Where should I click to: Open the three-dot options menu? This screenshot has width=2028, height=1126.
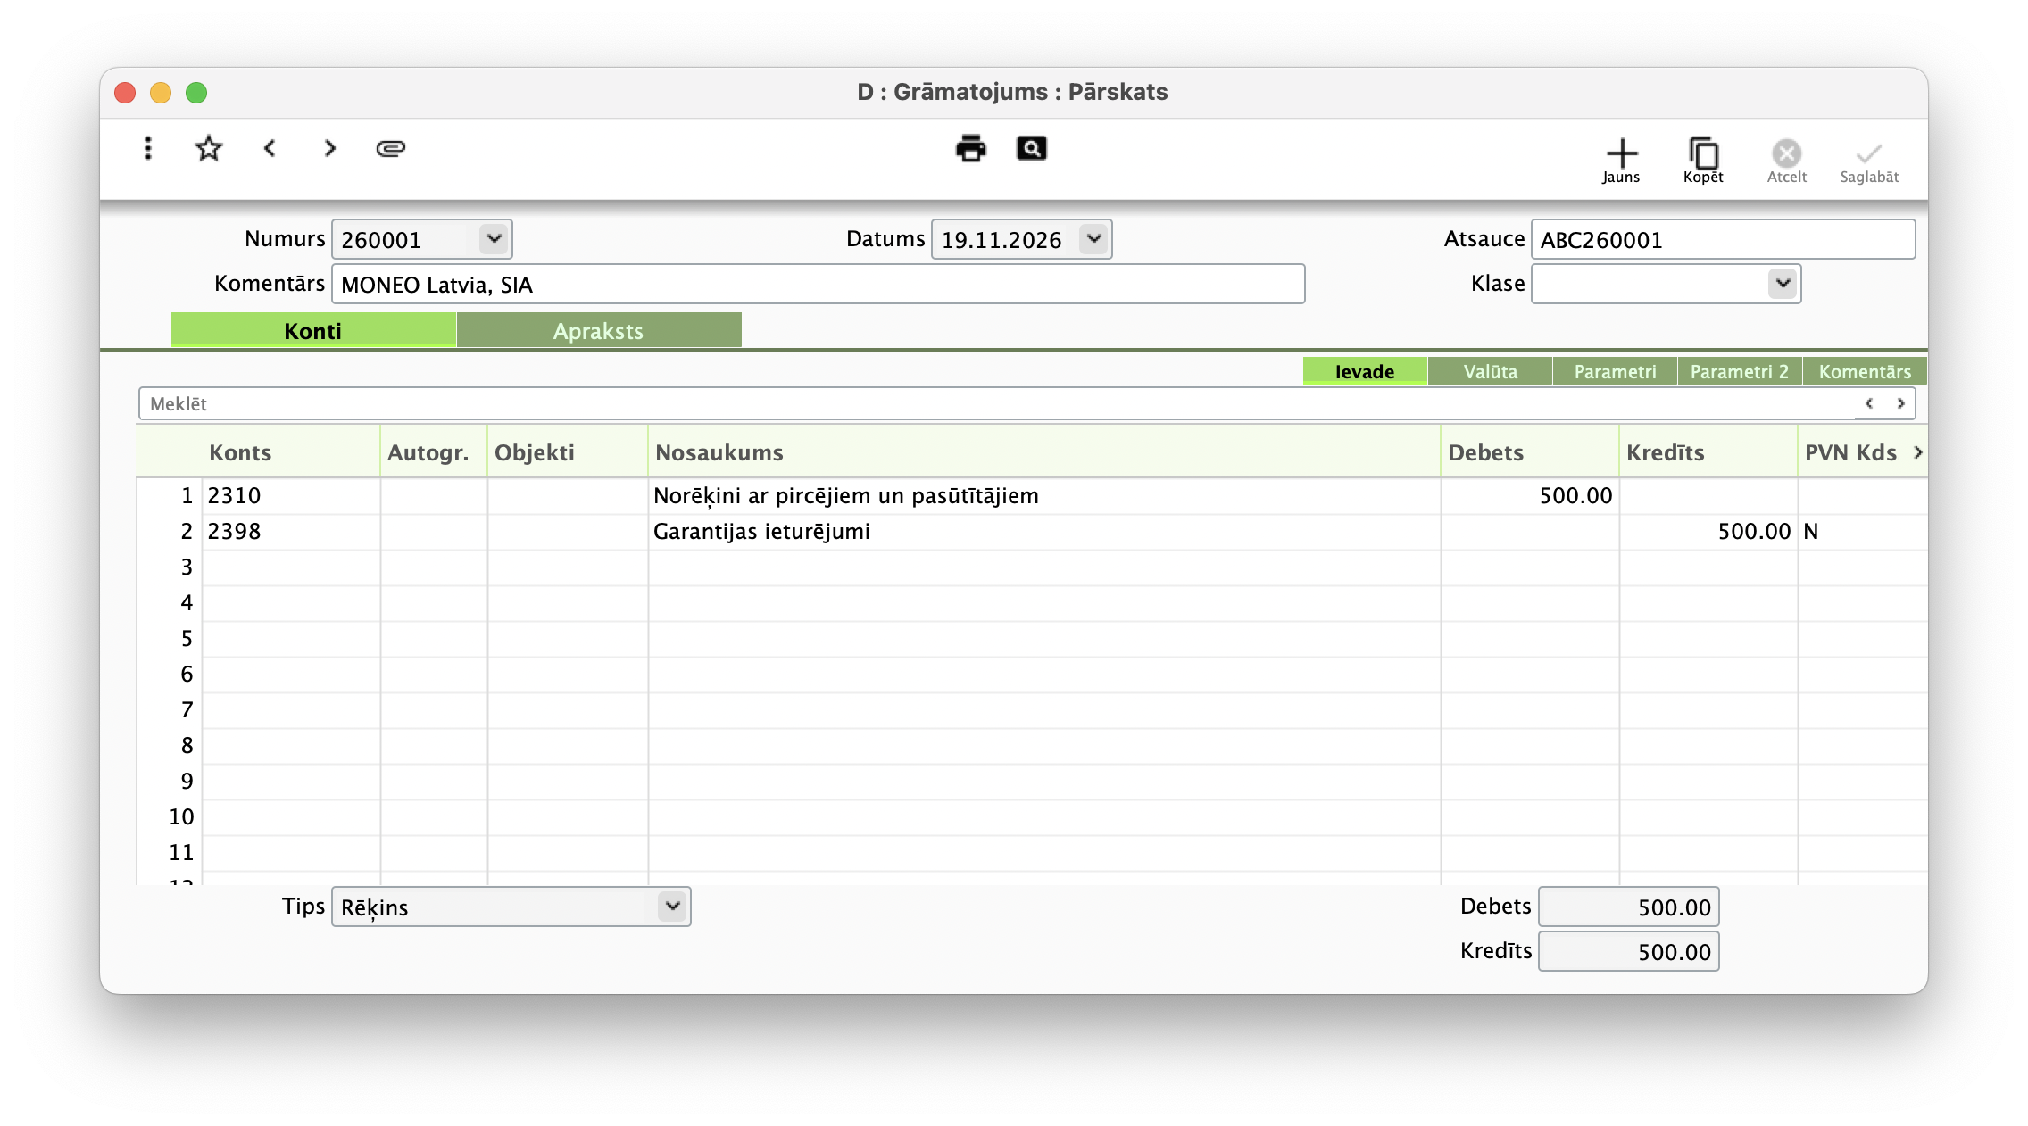pyautogui.click(x=148, y=148)
